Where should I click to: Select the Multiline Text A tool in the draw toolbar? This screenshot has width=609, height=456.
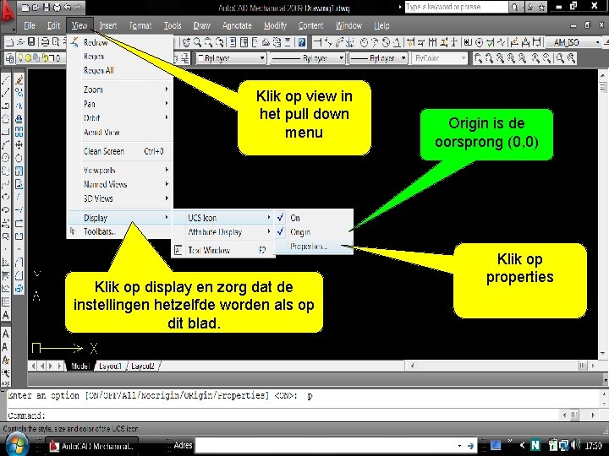point(6,315)
